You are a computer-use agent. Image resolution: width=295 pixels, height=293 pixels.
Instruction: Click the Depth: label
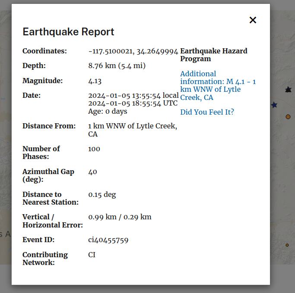tap(34, 66)
